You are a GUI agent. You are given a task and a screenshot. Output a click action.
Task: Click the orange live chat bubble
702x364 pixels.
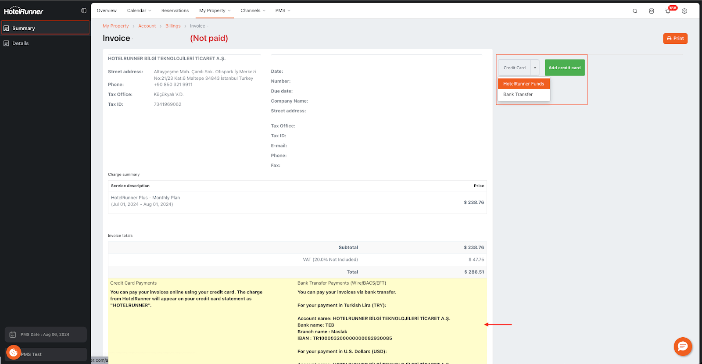click(x=683, y=346)
